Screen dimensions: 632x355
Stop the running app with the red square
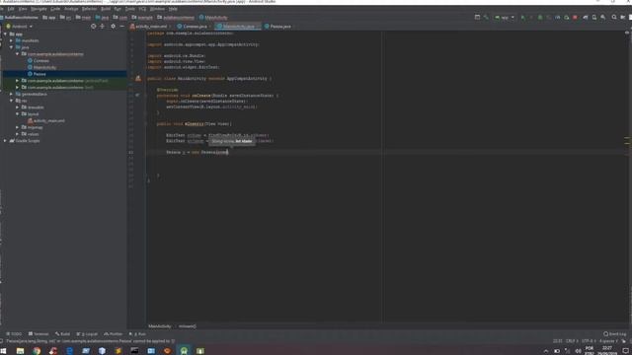(x=575, y=18)
